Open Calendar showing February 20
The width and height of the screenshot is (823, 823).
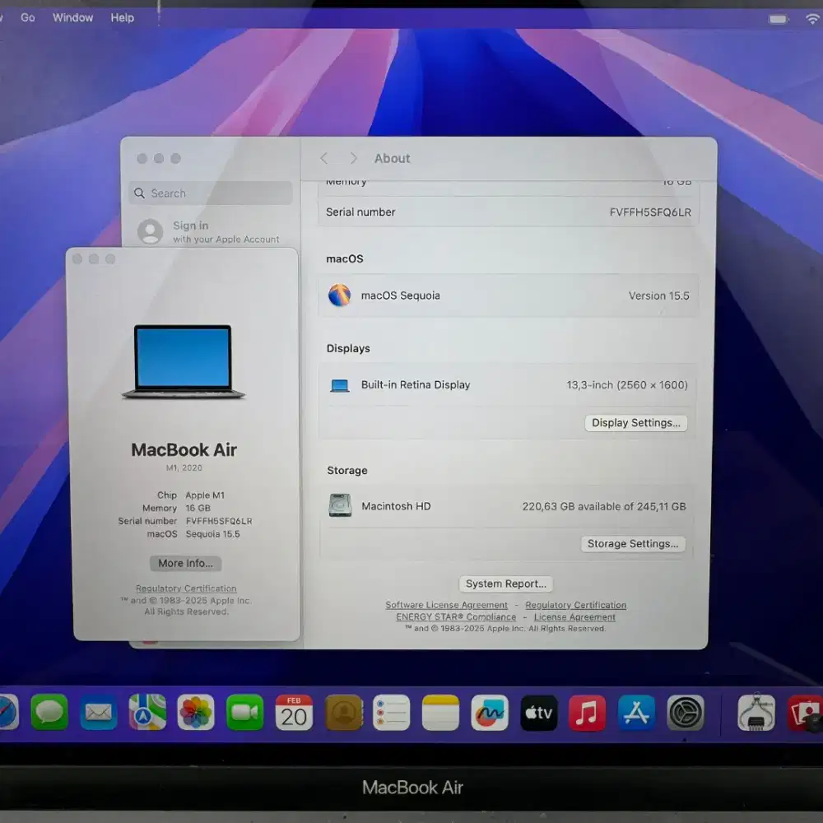coord(294,712)
